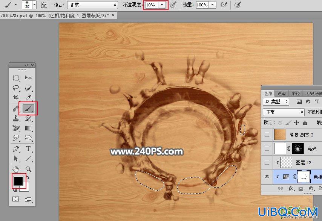Reset default colors small squares icon

pos(15,191)
